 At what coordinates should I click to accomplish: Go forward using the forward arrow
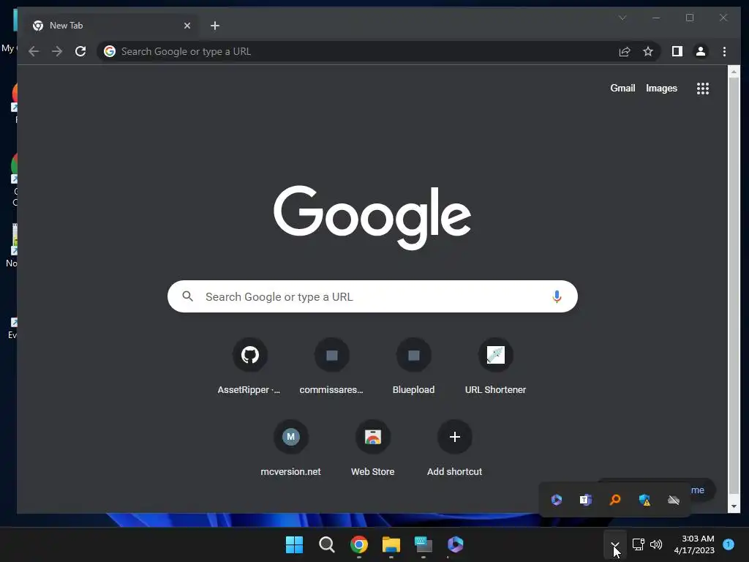point(57,51)
